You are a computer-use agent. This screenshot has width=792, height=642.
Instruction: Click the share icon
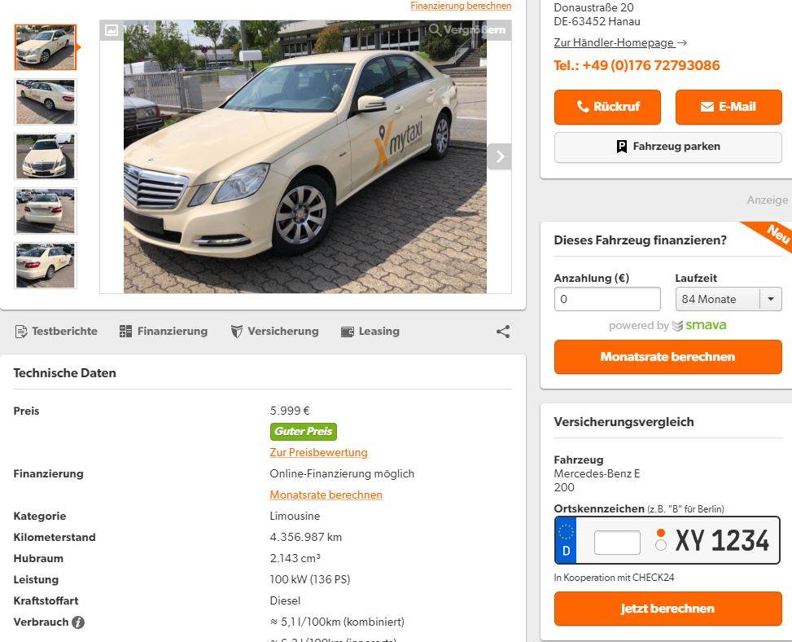coord(503,332)
